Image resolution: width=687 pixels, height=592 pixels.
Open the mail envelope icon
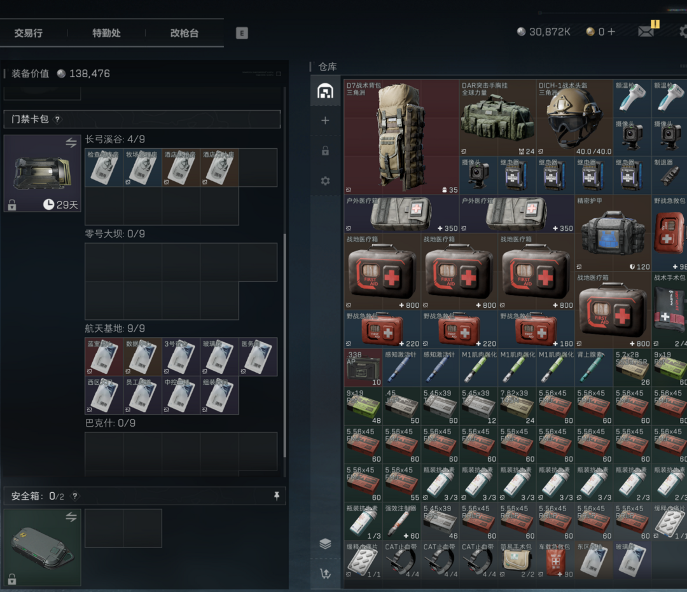click(x=646, y=31)
